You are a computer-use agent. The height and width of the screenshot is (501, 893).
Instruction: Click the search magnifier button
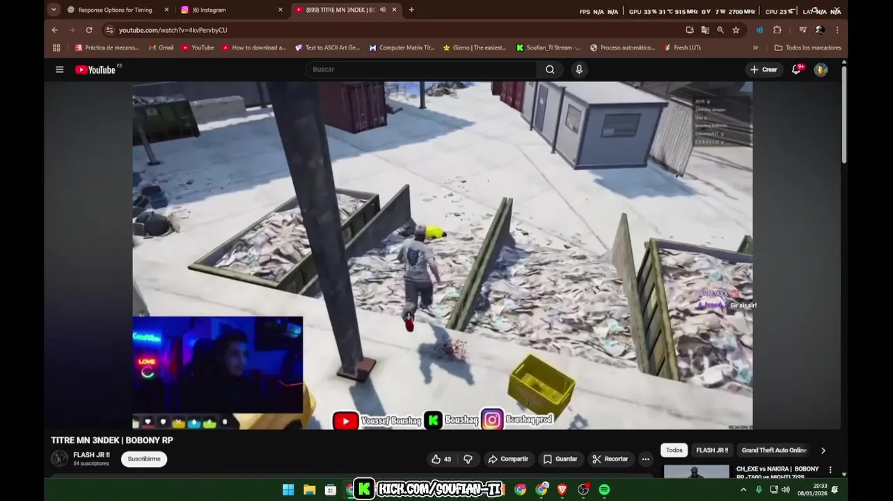pyautogui.click(x=550, y=70)
